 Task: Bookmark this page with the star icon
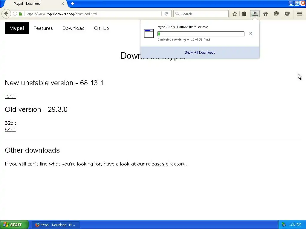coord(235,14)
